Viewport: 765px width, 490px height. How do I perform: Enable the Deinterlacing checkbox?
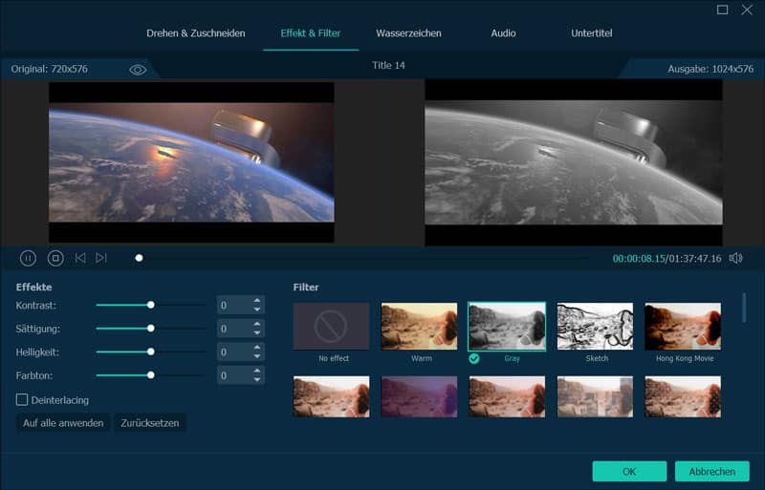click(x=22, y=400)
